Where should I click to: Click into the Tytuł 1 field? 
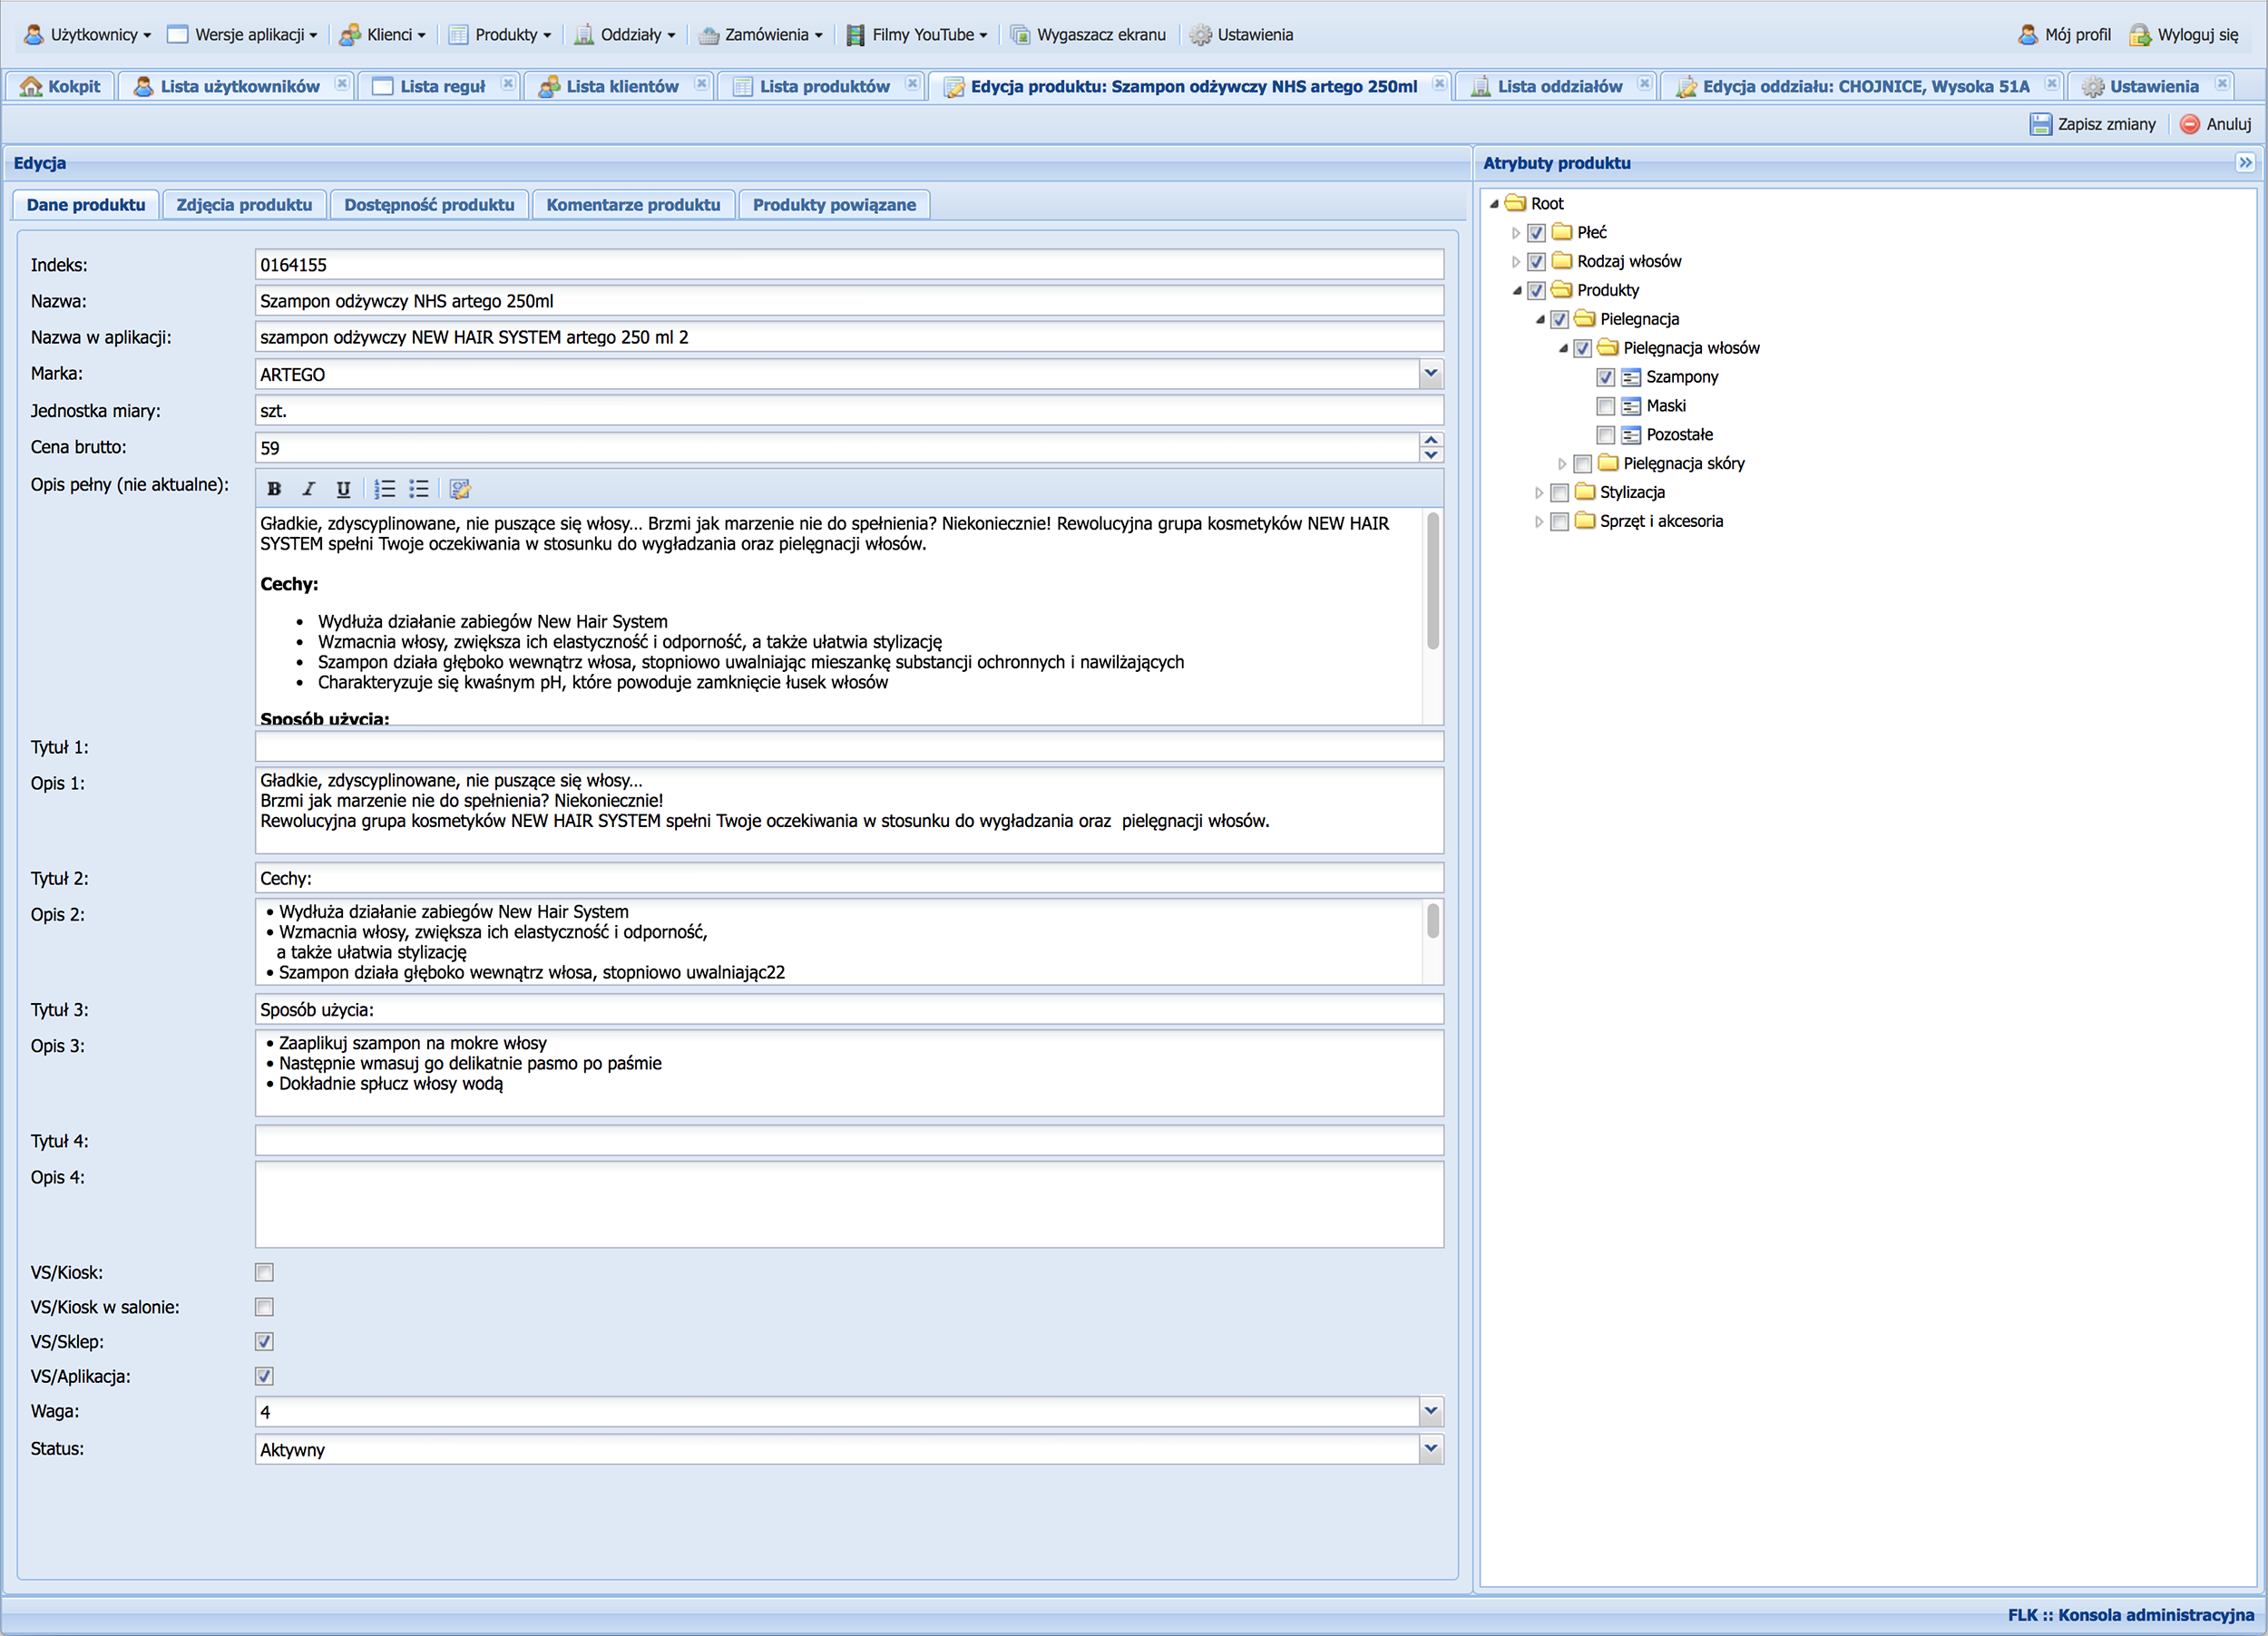tap(848, 746)
